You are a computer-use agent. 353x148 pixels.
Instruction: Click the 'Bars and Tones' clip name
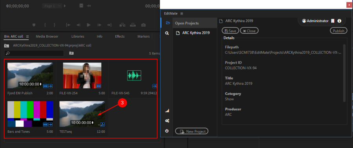18,132
